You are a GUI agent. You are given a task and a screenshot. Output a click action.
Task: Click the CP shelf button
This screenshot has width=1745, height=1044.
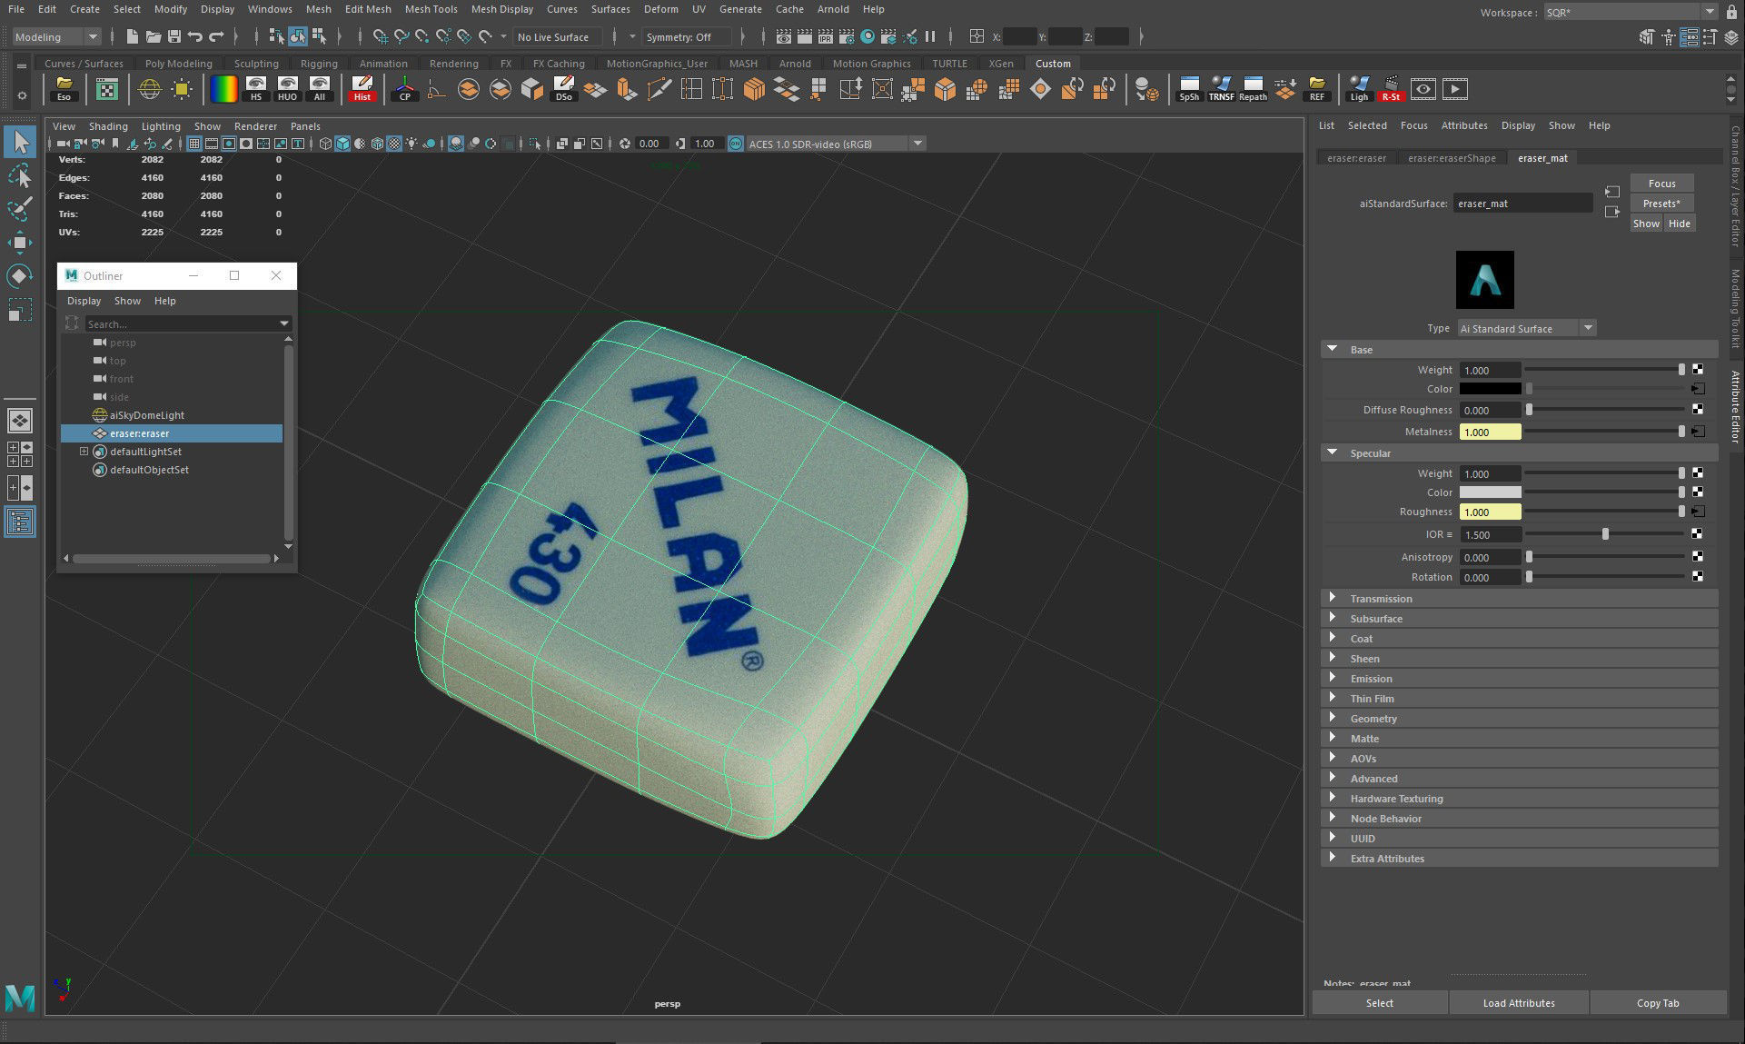pos(405,89)
